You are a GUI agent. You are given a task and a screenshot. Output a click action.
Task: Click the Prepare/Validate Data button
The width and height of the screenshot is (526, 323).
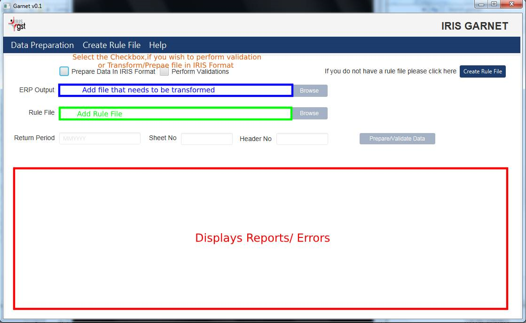(x=397, y=139)
